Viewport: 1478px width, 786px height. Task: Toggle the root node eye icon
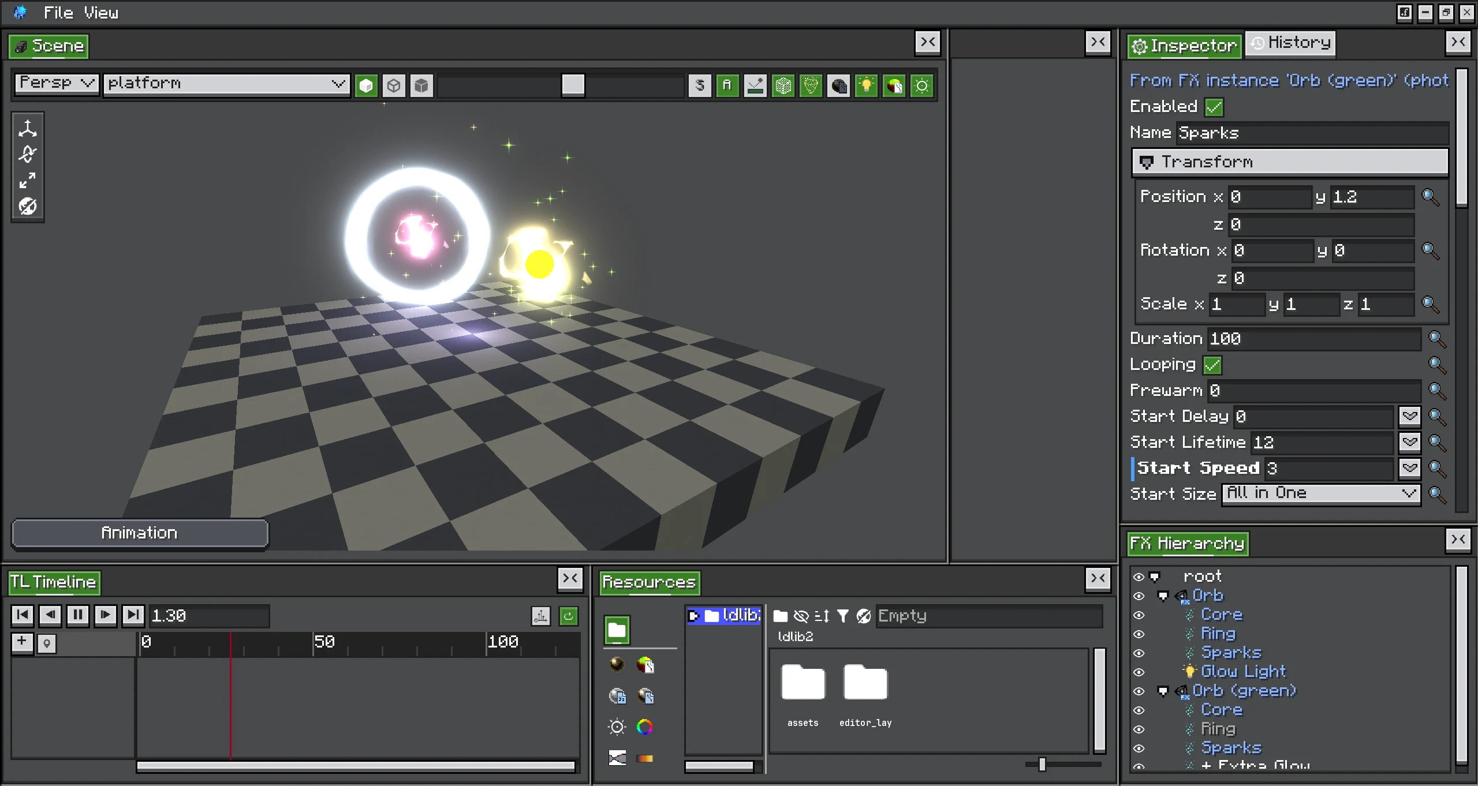(1139, 577)
